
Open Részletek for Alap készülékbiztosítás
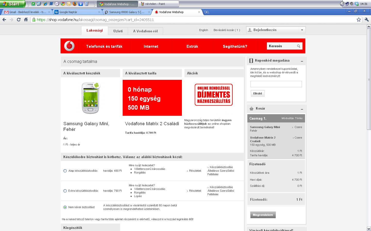pos(195,171)
